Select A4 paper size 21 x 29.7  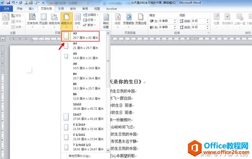coord(83,46)
